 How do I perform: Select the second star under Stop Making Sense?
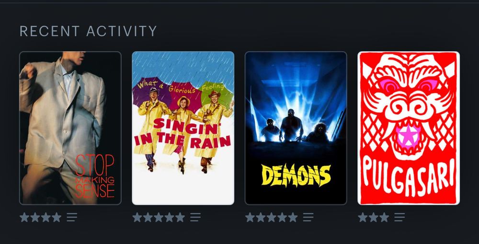coord(35,217)
